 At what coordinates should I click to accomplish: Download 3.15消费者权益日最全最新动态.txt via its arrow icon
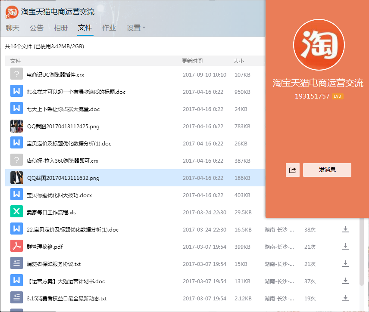(x=345, y=298)
